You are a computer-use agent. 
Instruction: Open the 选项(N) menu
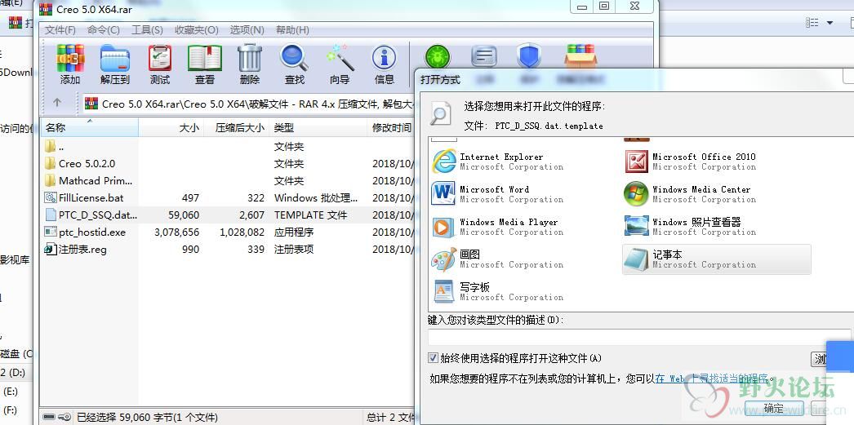(247, 30)
